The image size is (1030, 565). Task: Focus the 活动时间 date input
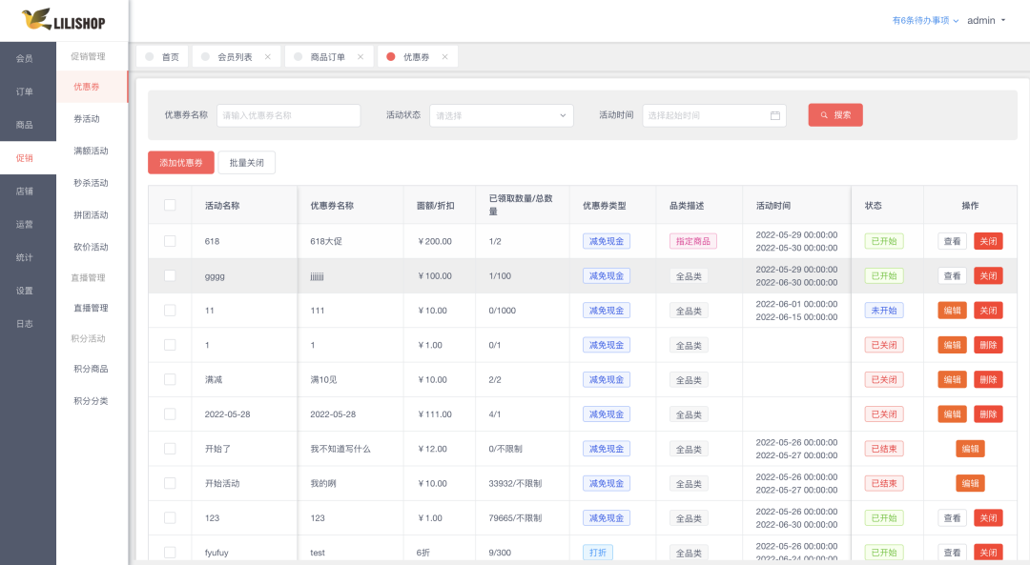(x=714, y=115)
